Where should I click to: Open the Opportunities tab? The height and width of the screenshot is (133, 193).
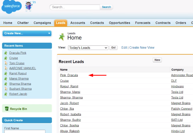[120, 23]
